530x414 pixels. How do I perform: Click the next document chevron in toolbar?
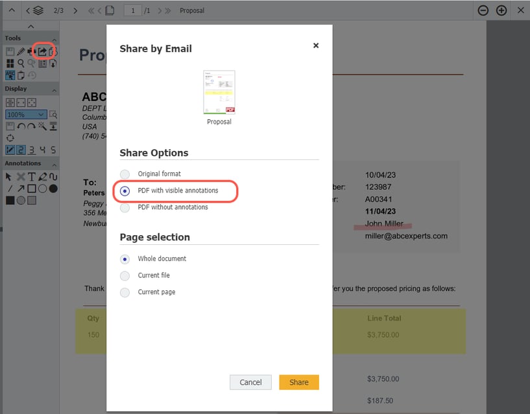76,10
